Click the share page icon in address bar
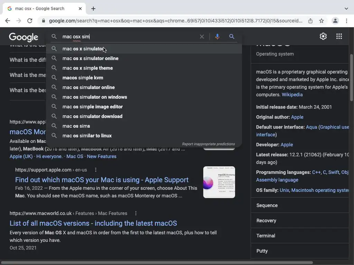This screenshot has height=265, width=354. (x=310, y=21)
